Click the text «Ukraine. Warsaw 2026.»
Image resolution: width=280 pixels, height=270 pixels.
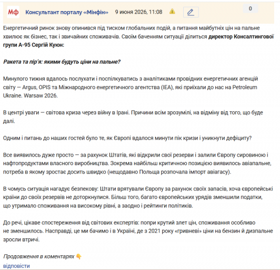point(31,95)
